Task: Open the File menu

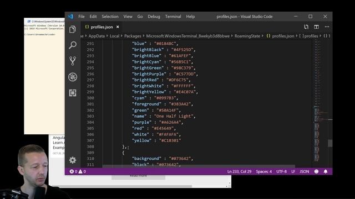Action: click(x=82, y=17)
